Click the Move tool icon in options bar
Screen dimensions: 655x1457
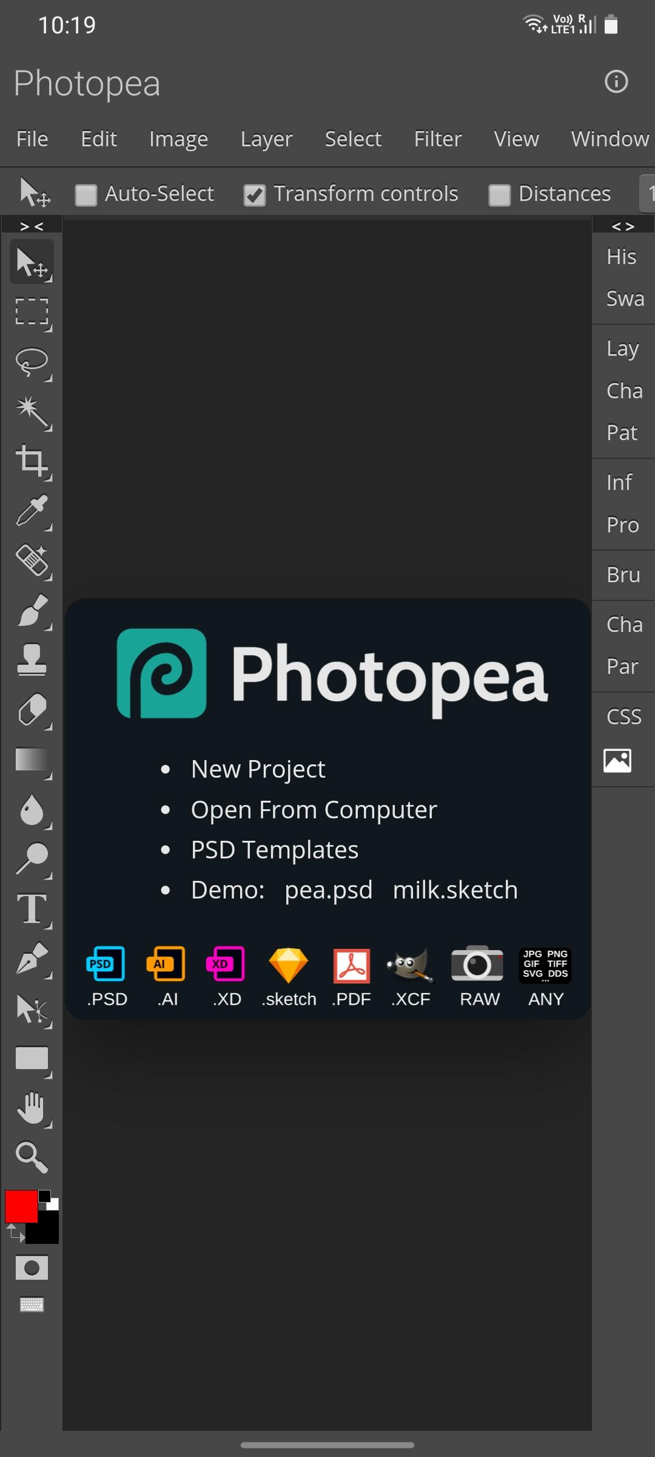coord(35,193)
